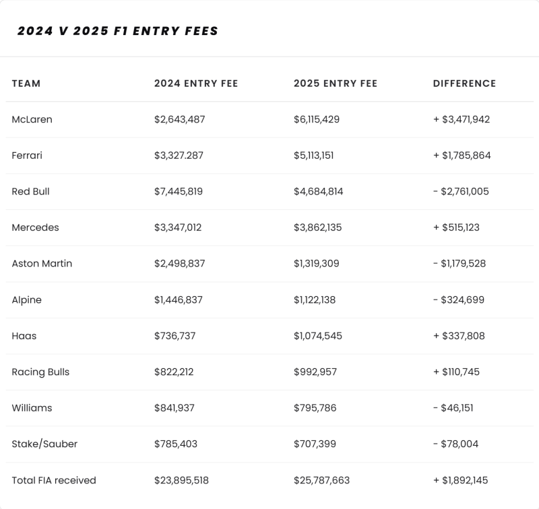
Task: Click the "2024 V 2025 F1 ENTRY FEES" title
Action: pyautogui.click(x=118, y=31)
